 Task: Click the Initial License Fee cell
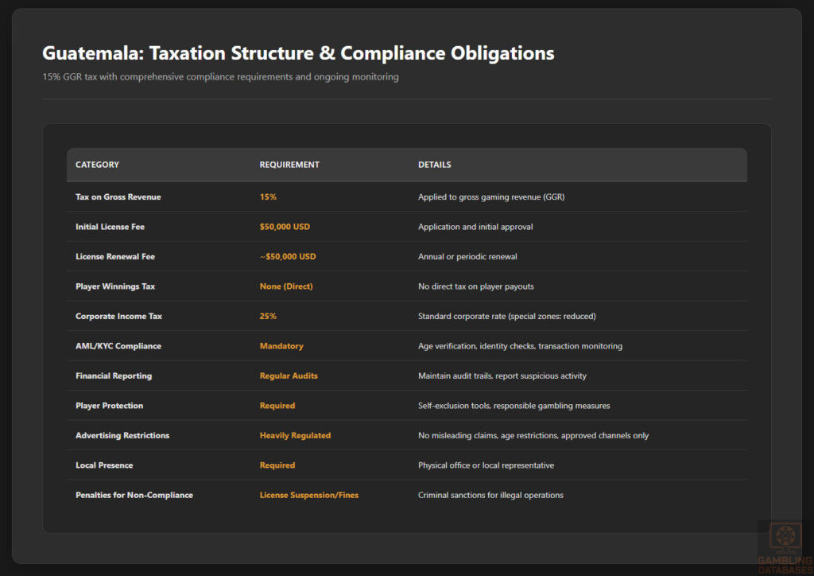coord(108,226)
